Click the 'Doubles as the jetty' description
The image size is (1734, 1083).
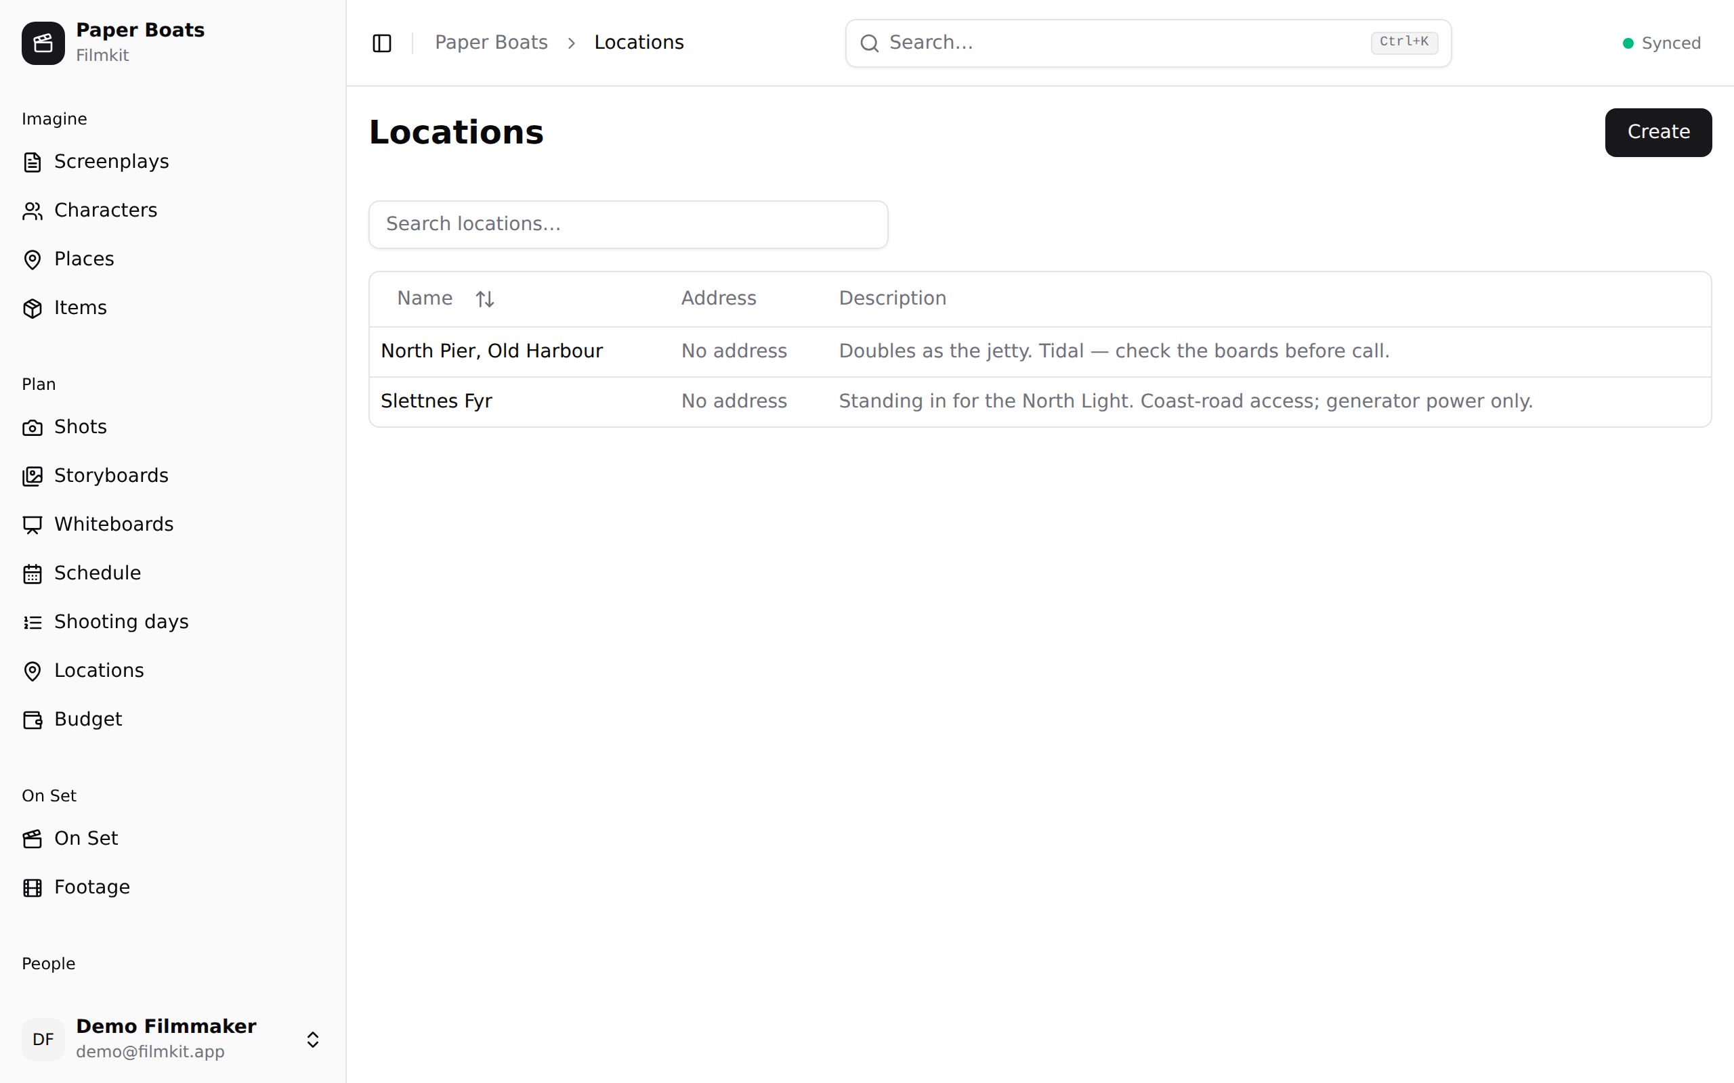pos(1114,351)
